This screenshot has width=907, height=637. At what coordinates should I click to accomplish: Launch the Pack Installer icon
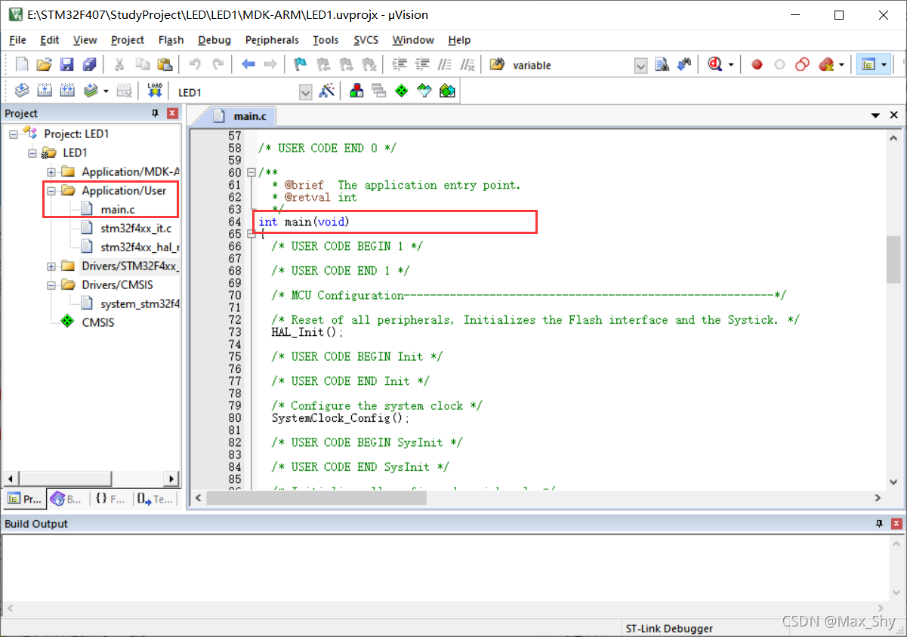[447, 91]
